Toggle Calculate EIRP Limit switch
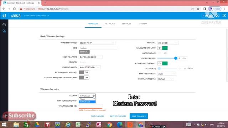The height and width of the screenshot is (128, 228). [162, 48]
